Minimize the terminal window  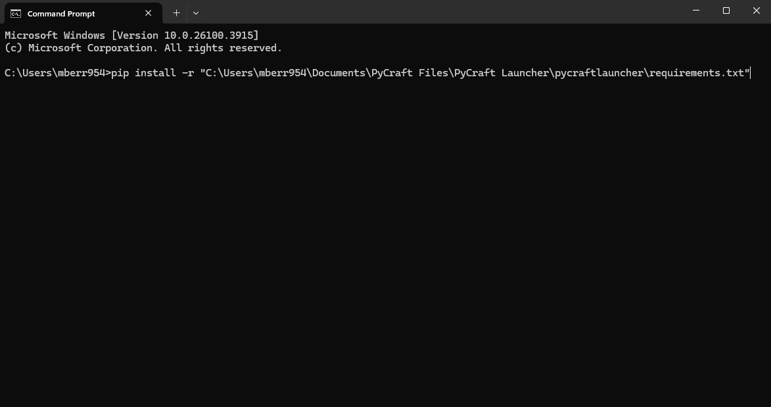click(x=696, y=11)
